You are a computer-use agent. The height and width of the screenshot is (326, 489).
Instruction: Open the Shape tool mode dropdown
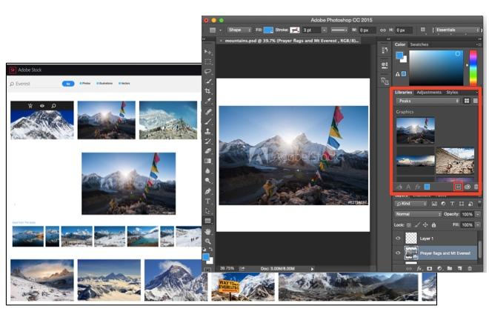[x=239, y=30]
